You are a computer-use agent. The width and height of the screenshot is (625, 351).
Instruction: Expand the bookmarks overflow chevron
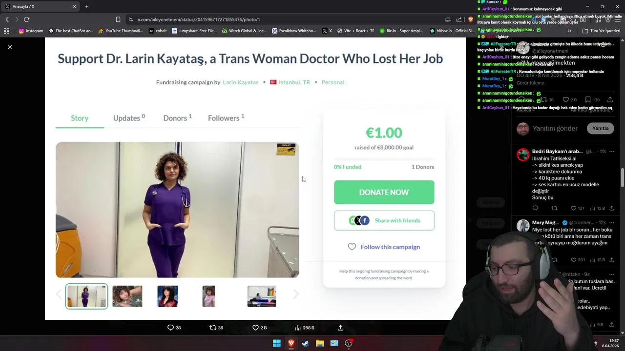569,31
